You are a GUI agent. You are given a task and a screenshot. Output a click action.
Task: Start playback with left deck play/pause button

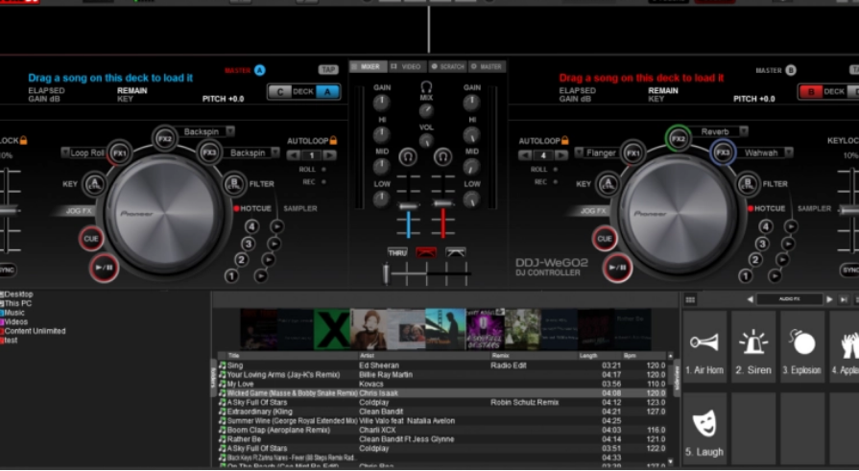pyautogui.click(x=104, y=268)
